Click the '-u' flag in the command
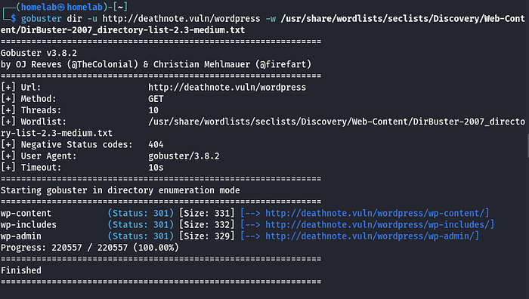The height and width of the screenshot is (299, 529). click(92, 19)
